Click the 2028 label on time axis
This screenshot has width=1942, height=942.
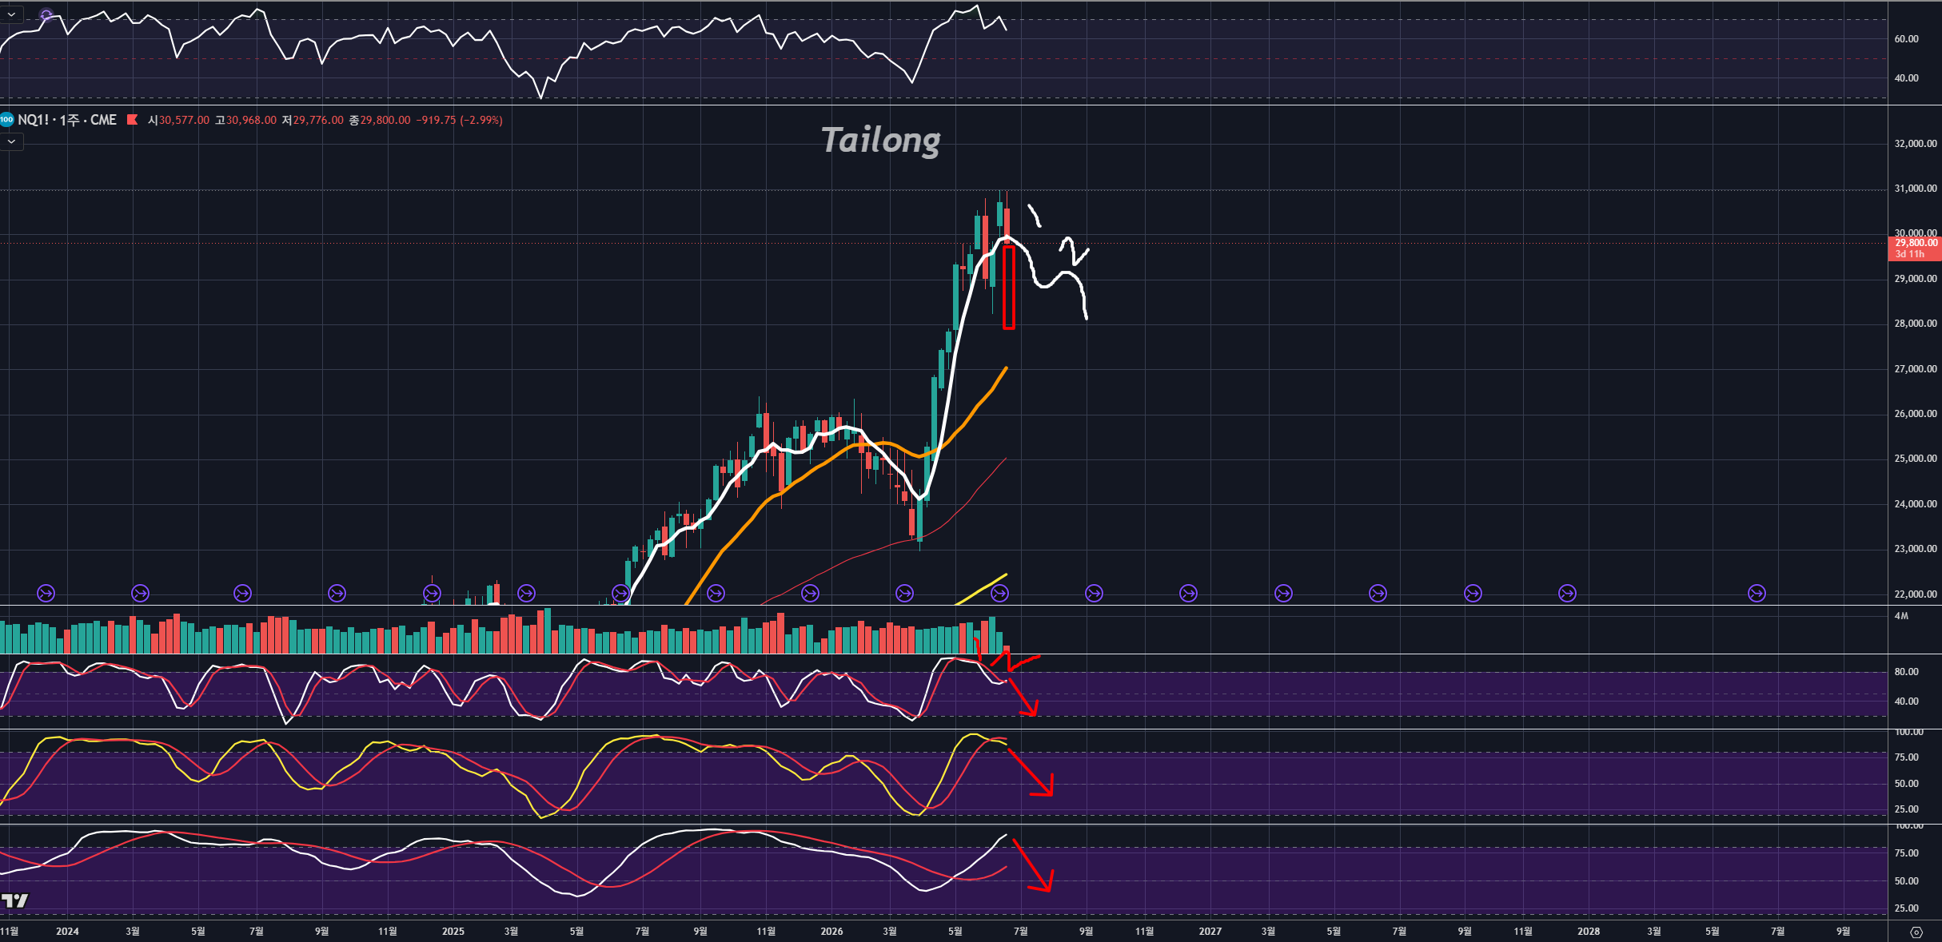[1589, 932]
